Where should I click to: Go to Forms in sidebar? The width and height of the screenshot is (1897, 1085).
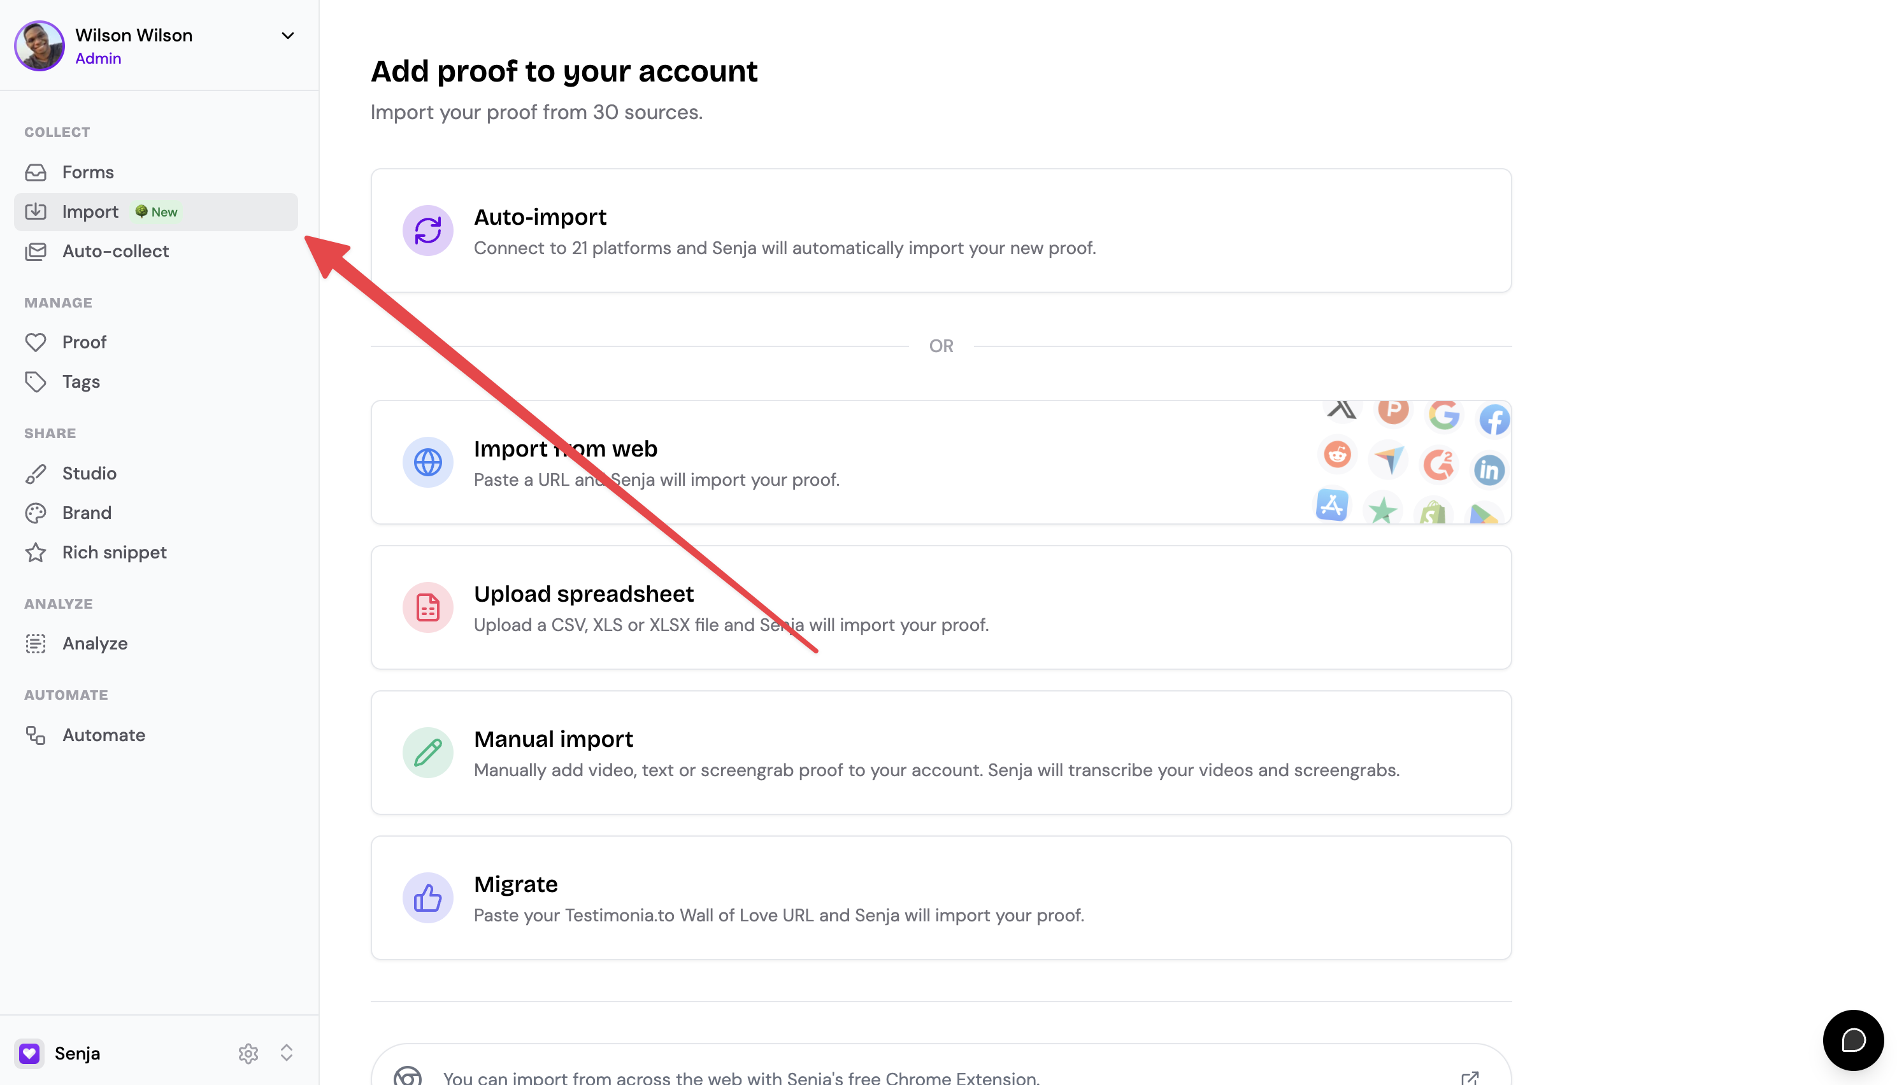[156, 172]
